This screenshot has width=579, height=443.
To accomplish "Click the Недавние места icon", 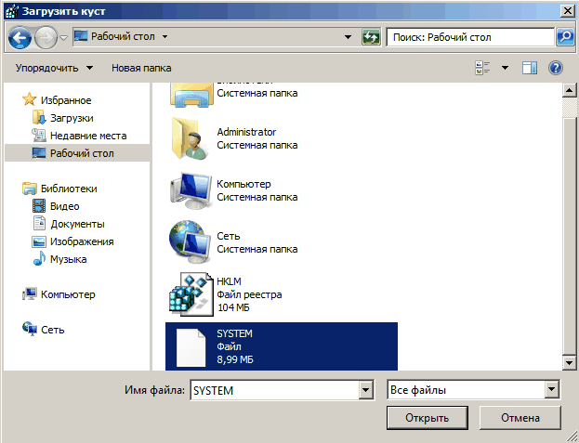I will point(39,136).
